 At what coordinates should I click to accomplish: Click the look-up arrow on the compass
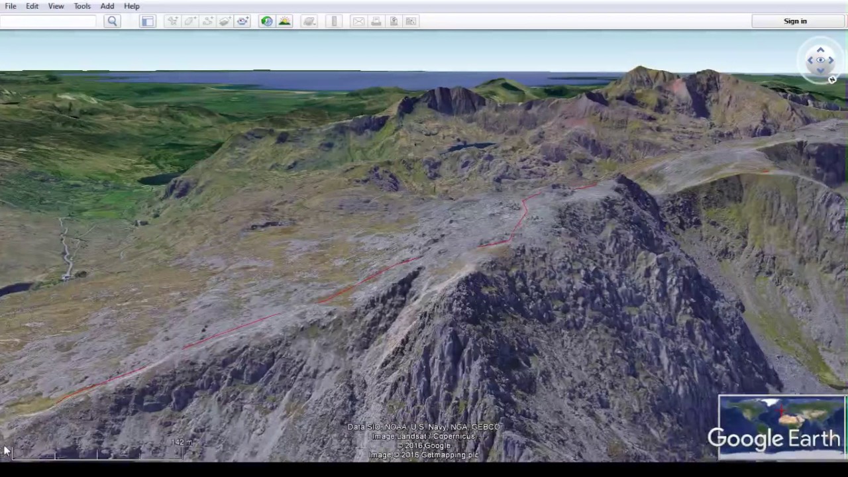click(820, 50)
